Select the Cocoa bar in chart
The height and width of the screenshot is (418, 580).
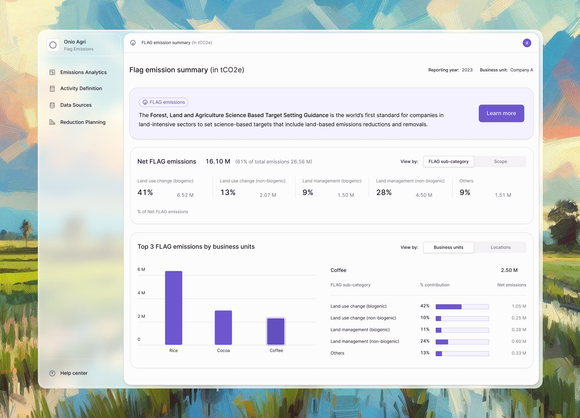tap(223, 328)
